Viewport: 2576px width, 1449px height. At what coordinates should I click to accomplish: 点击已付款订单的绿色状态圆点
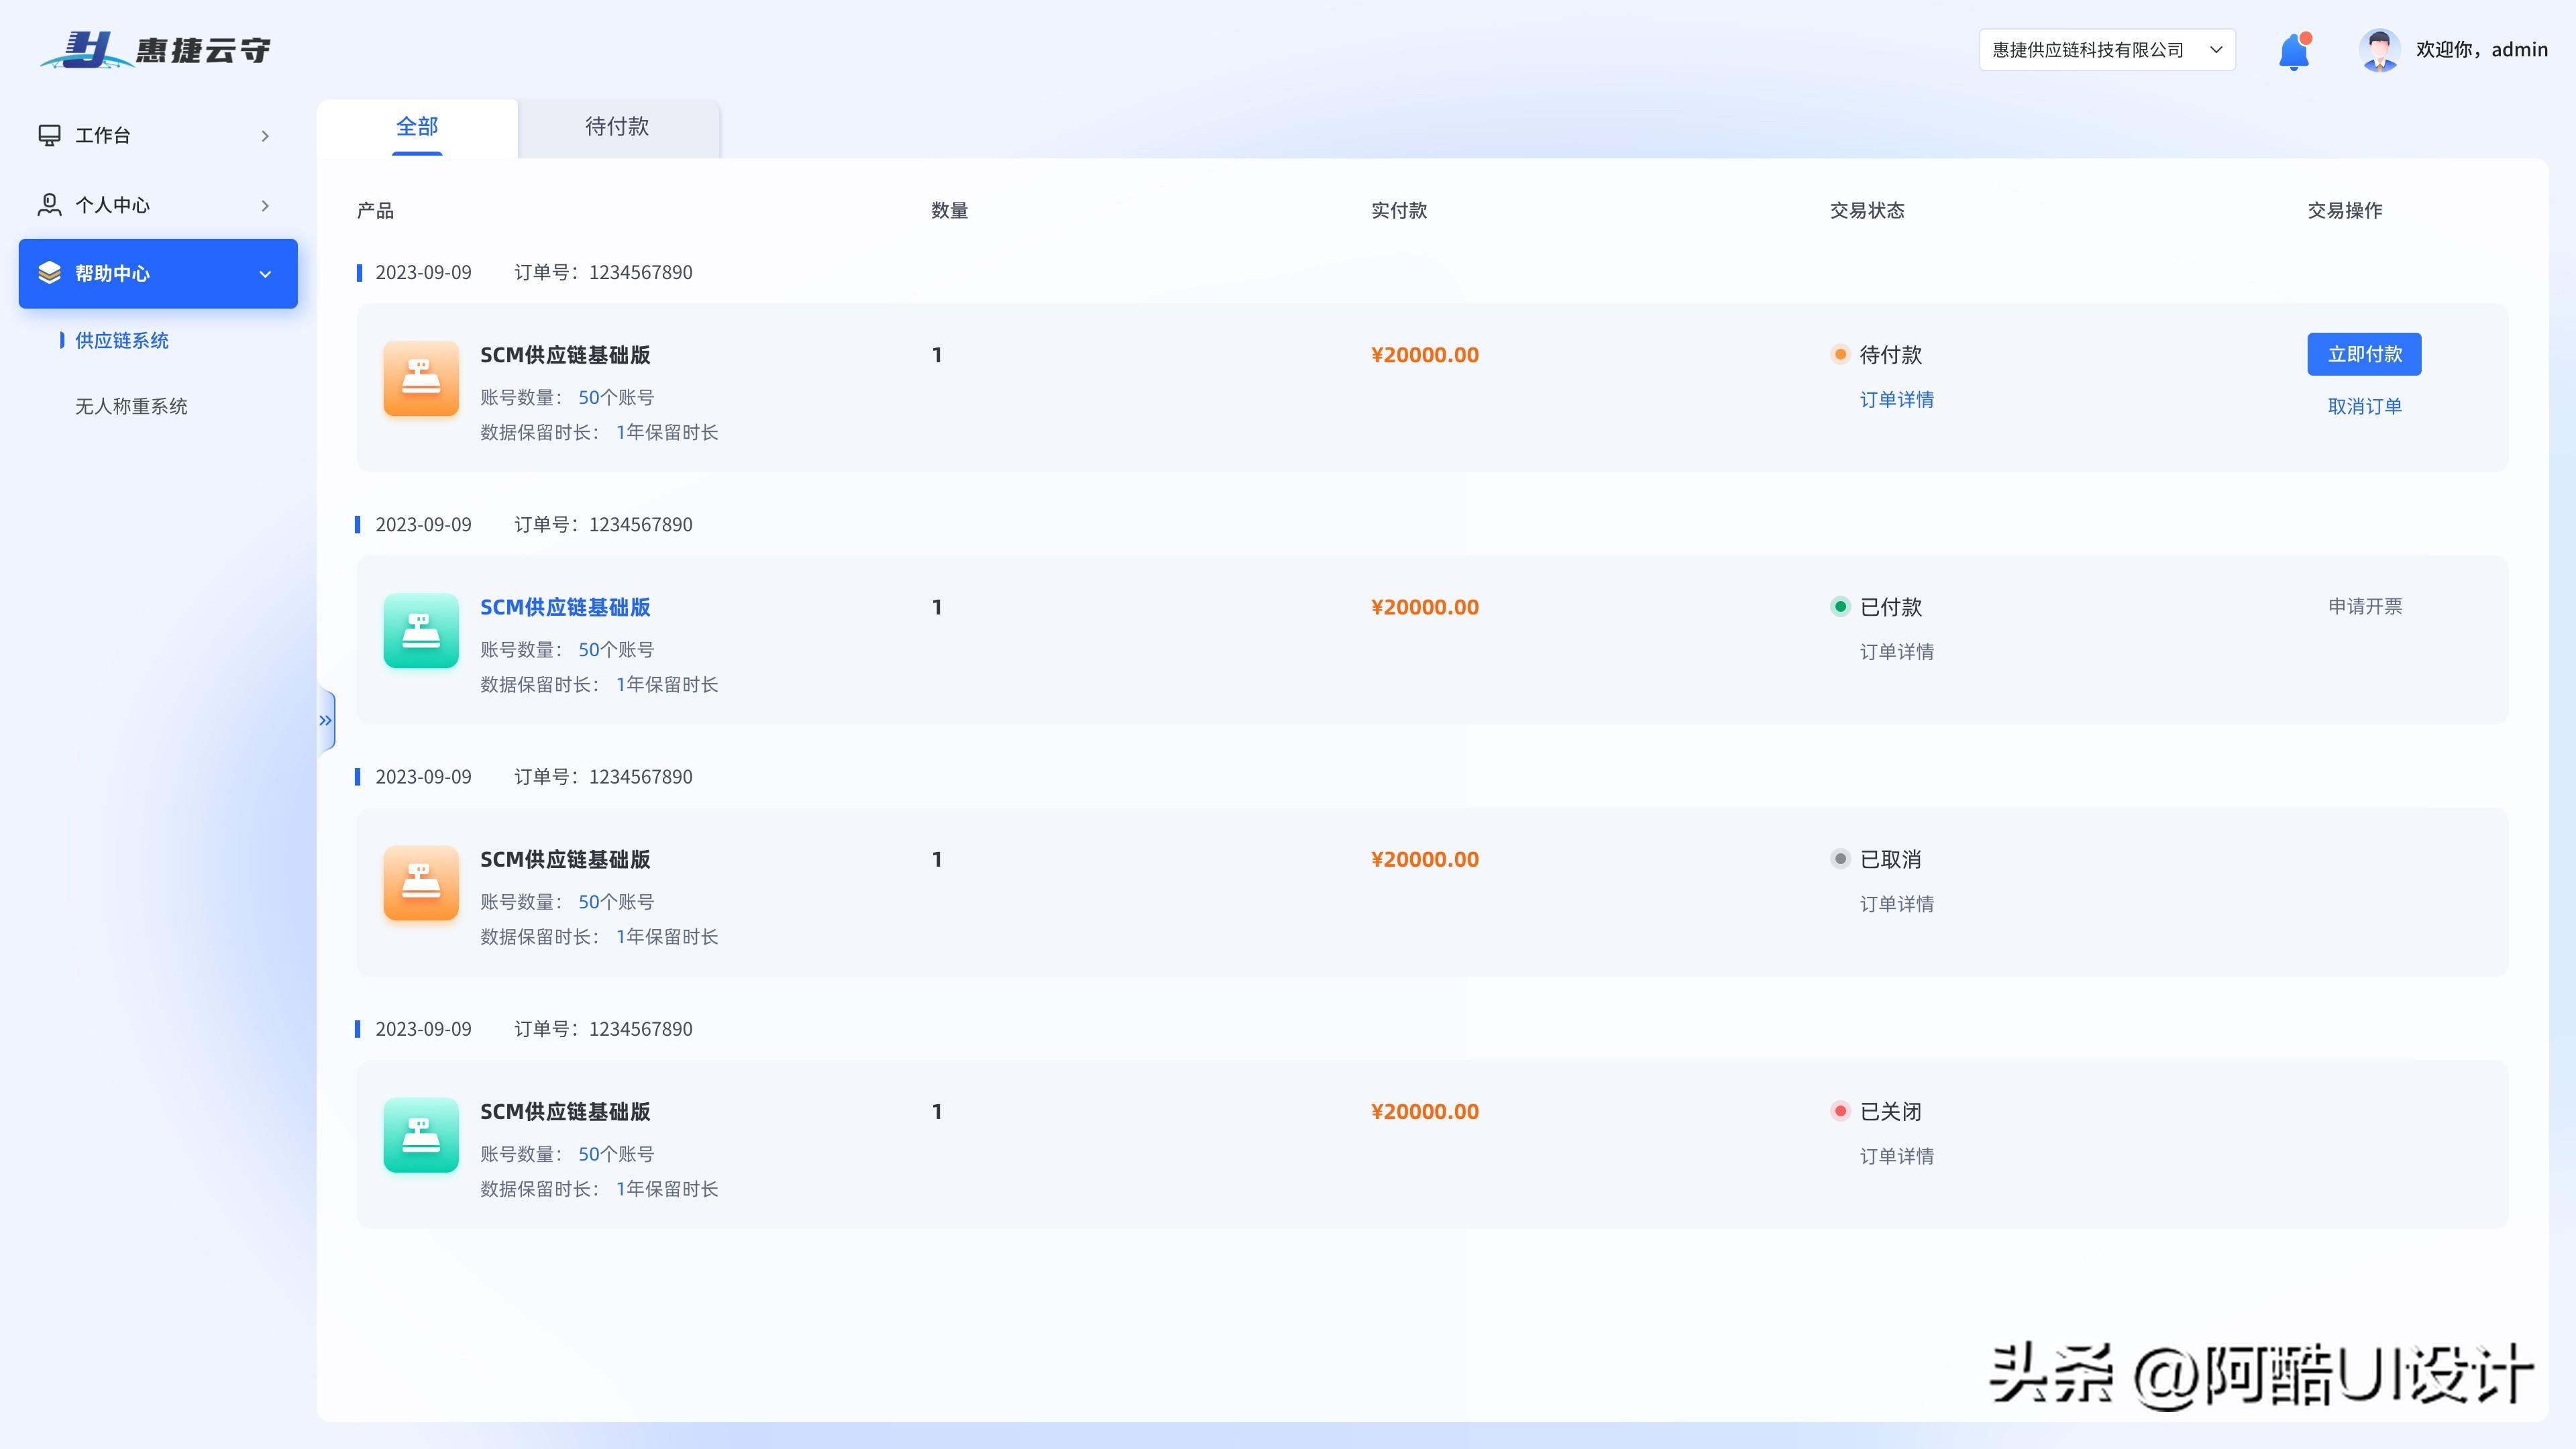point(1840,606)
